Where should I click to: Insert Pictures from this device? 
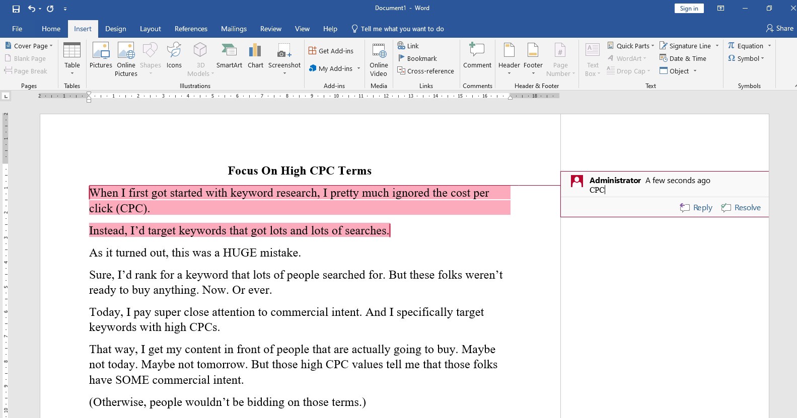tap(101, 55)
